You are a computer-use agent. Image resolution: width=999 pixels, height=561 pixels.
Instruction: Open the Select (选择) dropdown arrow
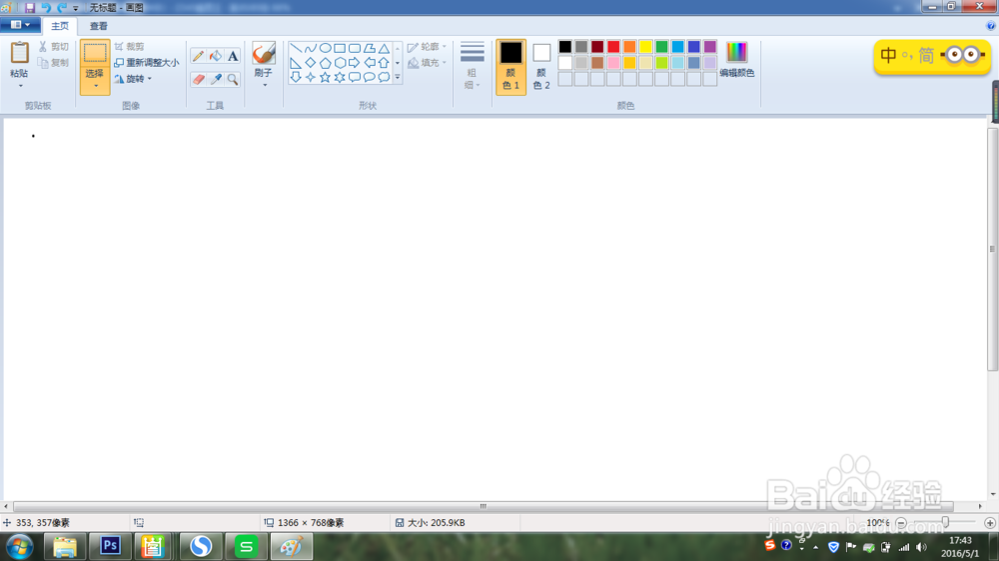(96, 86)
